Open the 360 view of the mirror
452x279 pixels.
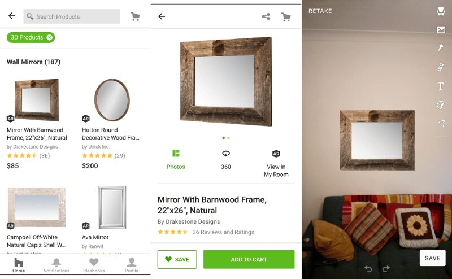click(x=226, y=159)
